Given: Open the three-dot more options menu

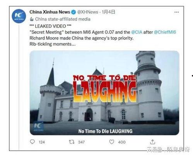Looking at the screenshot, I should pyautogui.click(x=176, y=12).
